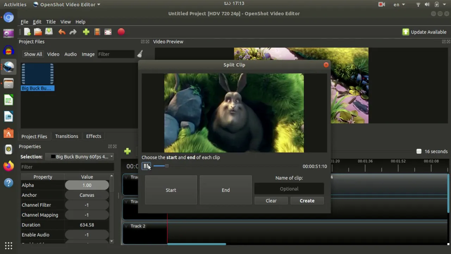Open the en input language dropdown

pos(399,5)
